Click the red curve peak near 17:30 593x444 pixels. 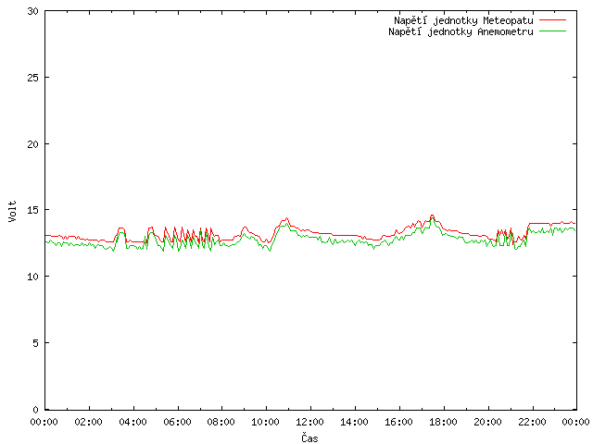pos(433,216)
